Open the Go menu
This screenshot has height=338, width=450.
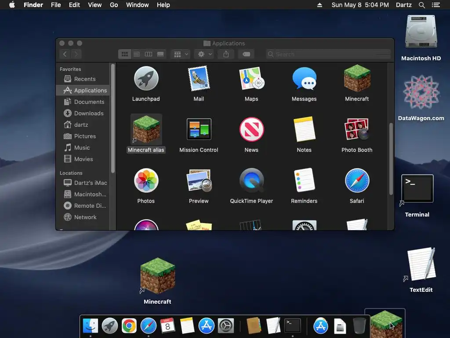[x=114, y=5]
